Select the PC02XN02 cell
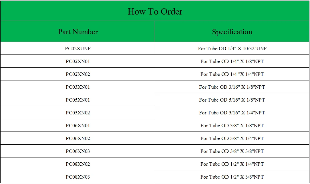This screenshot has height=184, width=310. [x=78, y=74]
